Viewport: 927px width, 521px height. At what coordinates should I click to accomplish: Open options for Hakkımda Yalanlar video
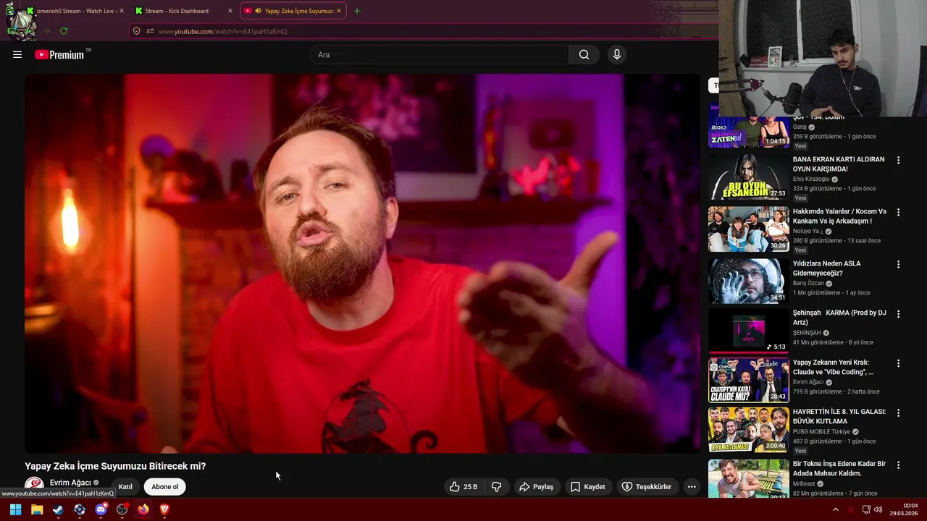898,212
